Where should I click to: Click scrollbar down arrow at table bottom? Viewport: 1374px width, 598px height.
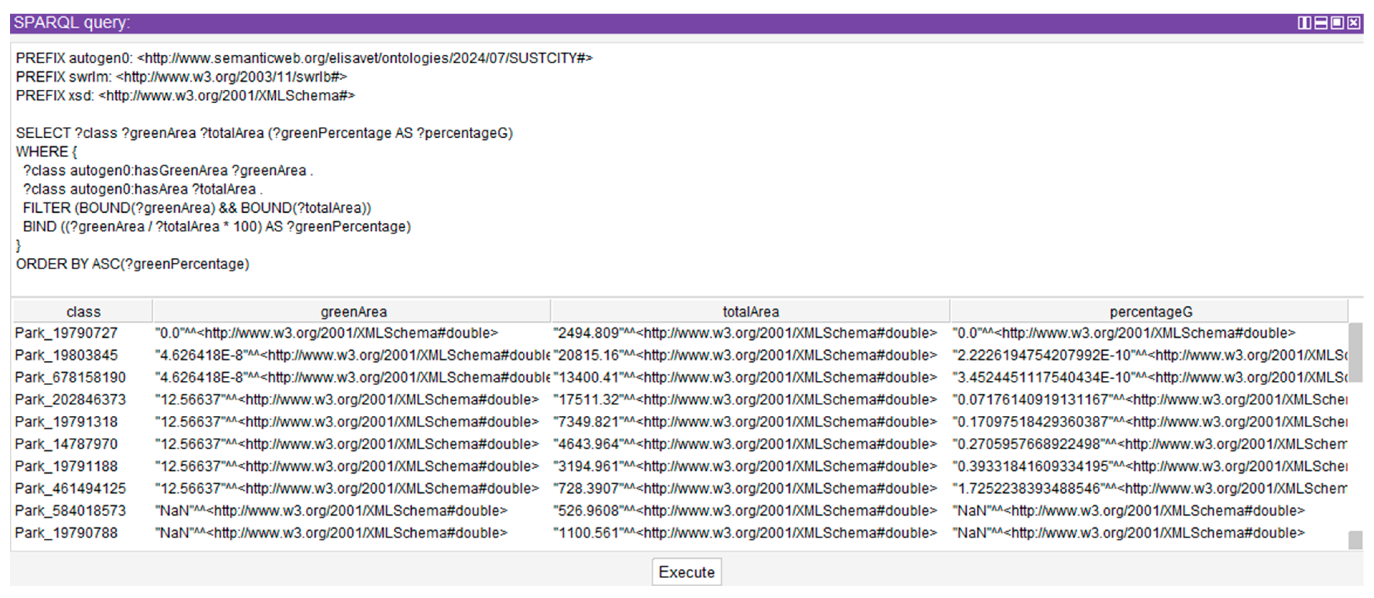1355,540
